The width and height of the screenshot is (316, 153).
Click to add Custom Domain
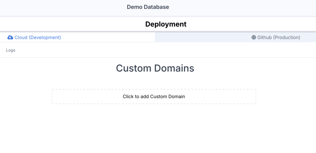pyautogui.click(x=154, y=97)
